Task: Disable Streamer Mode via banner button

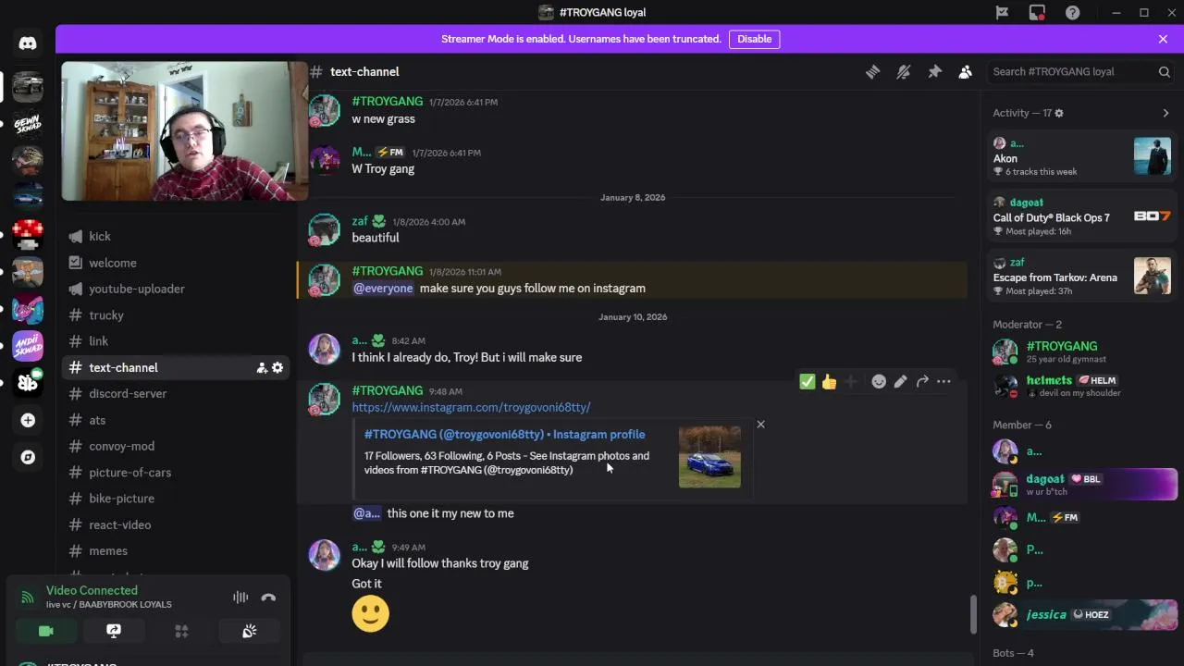Action: coord(754,39)
